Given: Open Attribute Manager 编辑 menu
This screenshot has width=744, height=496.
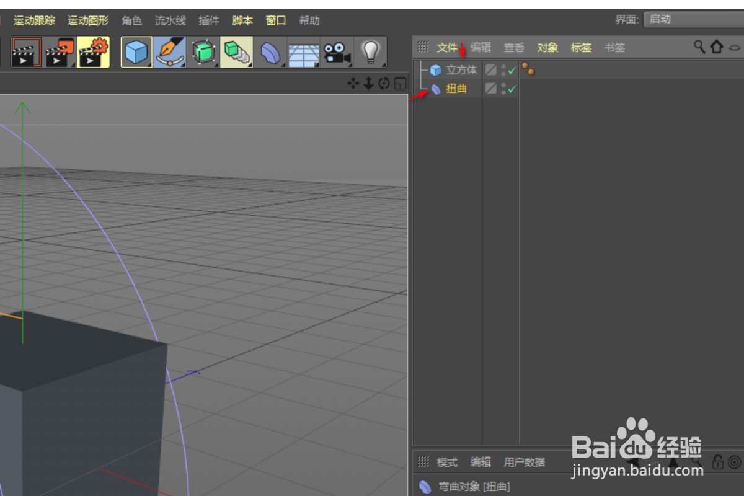Looking at the screenshot, I should point(480,463).
